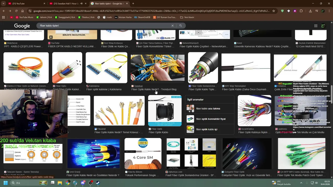This screenshot has height=187, width=333.
Task: Open the İzmir Enerji glowing blue fibers image
Action: click(x=93, y=153)
